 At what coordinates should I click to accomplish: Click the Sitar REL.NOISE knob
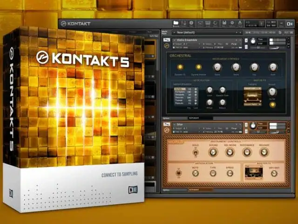point(230,152)
